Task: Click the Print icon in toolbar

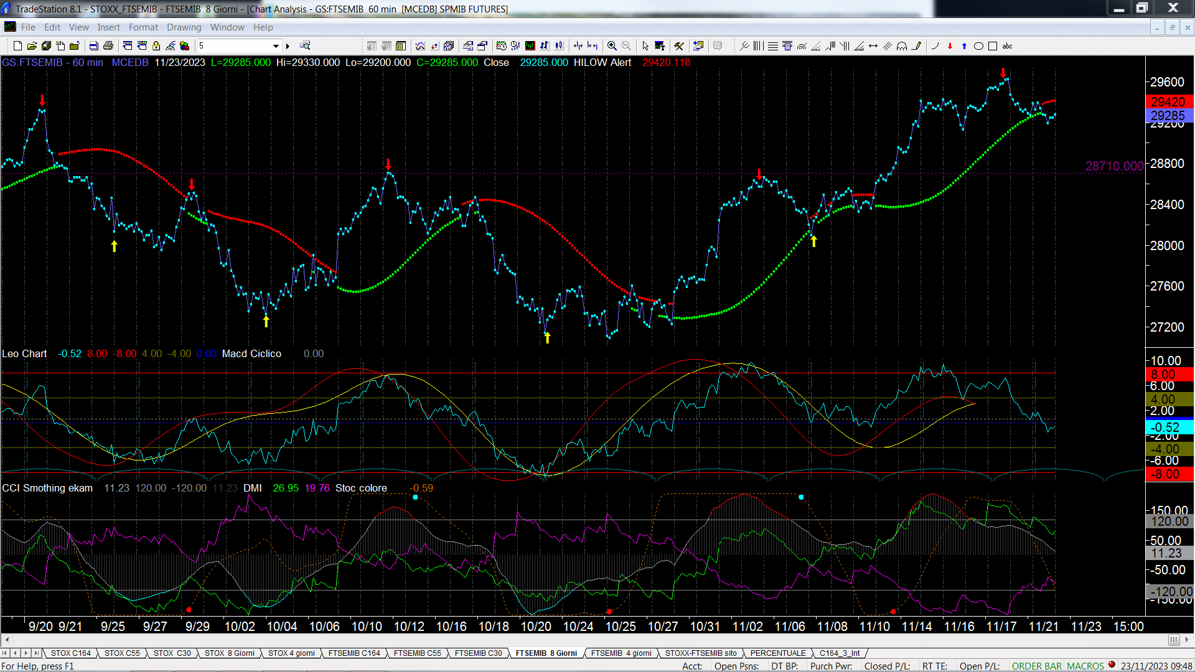Action: click(x=108, y=46)
